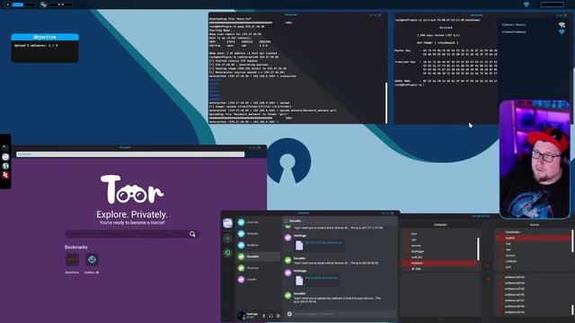Toggle headphones deafen in chat user panel
575x323 pixels.
click(270, 316)
